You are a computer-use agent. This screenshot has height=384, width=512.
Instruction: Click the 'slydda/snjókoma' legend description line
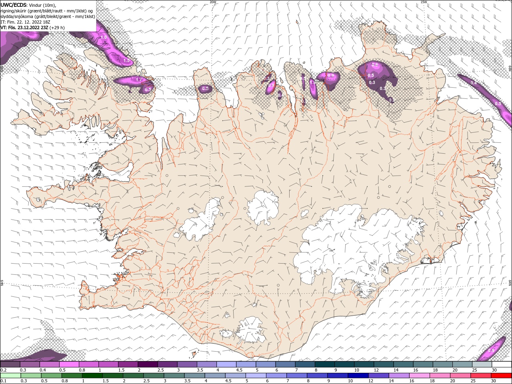click(x=48, y=16)
